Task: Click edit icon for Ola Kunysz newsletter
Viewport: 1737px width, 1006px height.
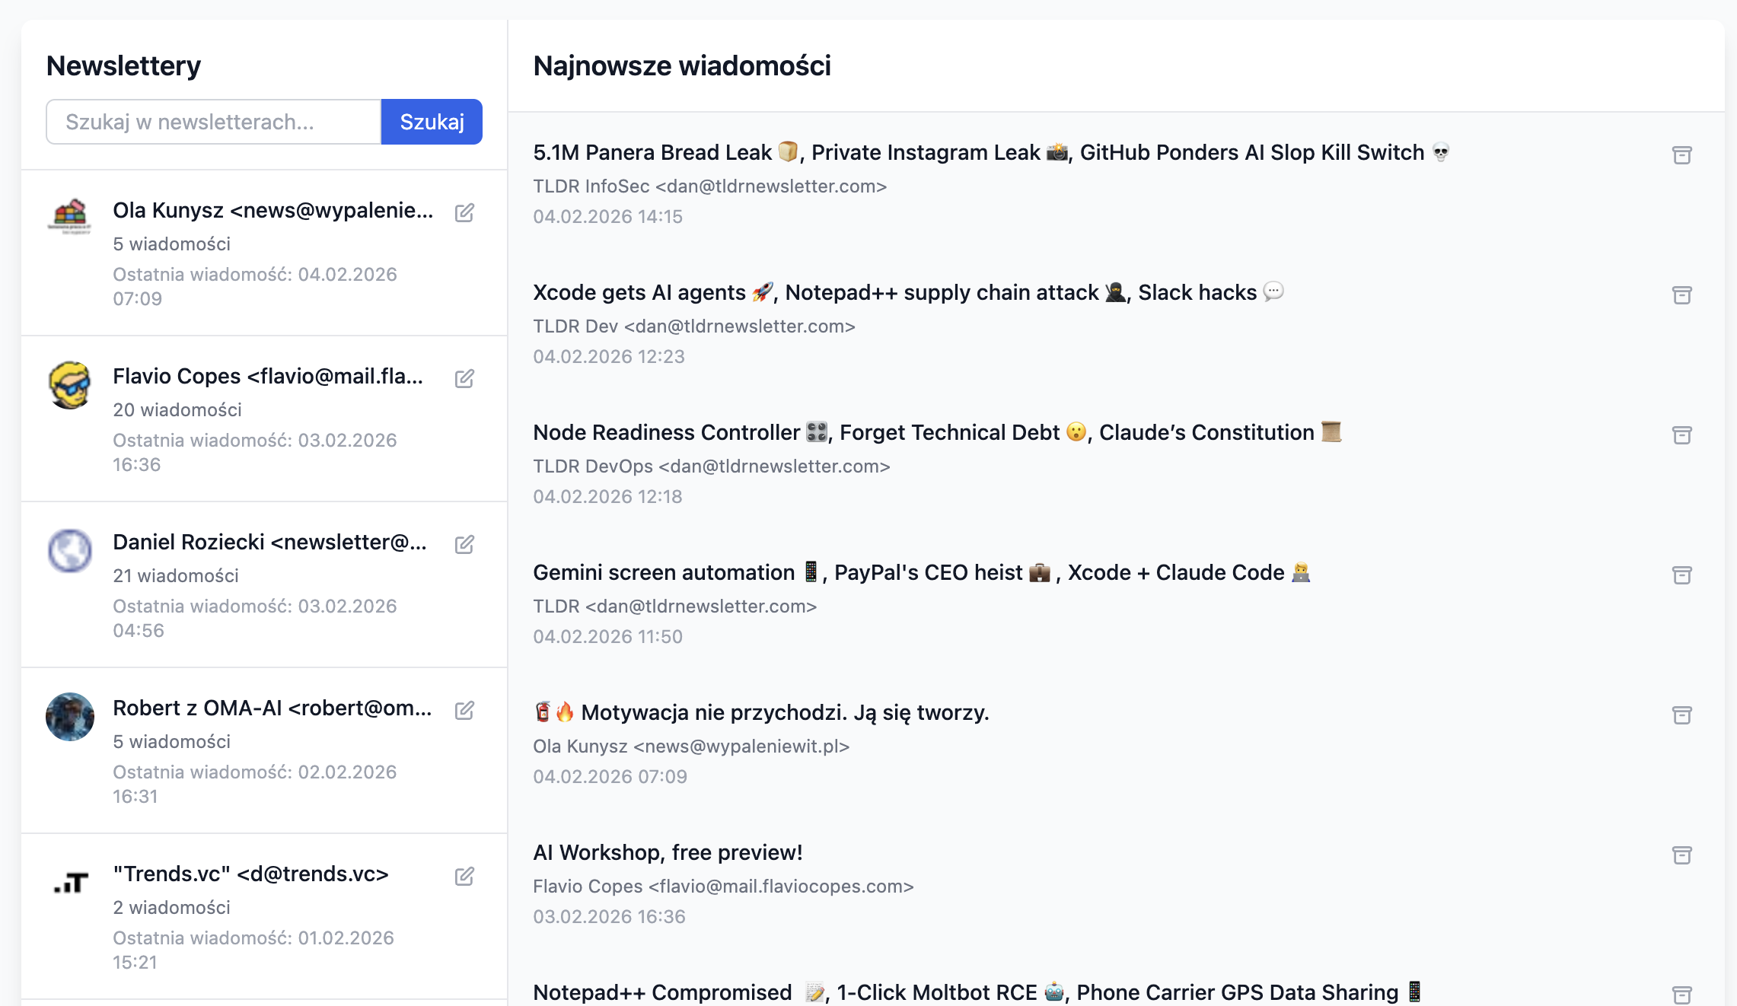Action: [x=464, y=212]
